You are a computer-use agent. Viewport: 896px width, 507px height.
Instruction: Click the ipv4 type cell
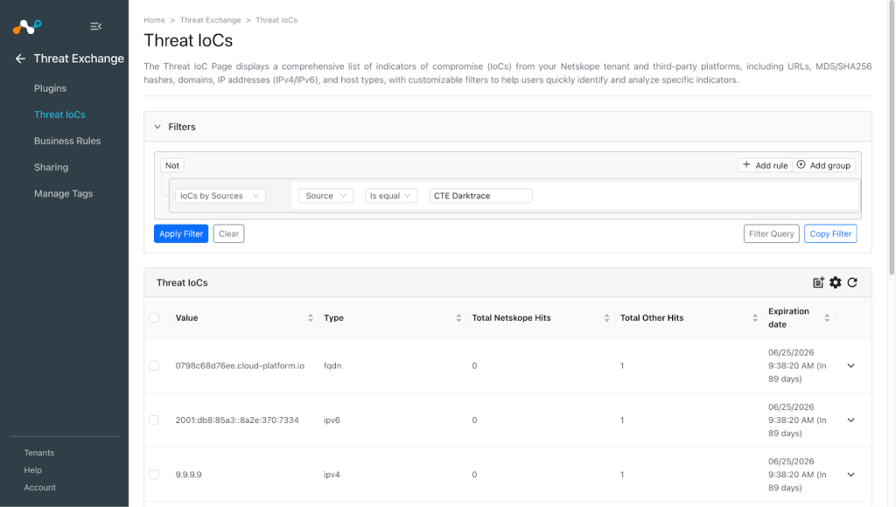[x=332, y=475]
